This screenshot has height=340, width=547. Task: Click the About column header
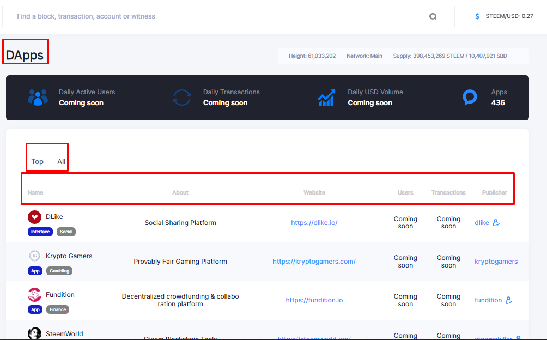coord(180,192)
